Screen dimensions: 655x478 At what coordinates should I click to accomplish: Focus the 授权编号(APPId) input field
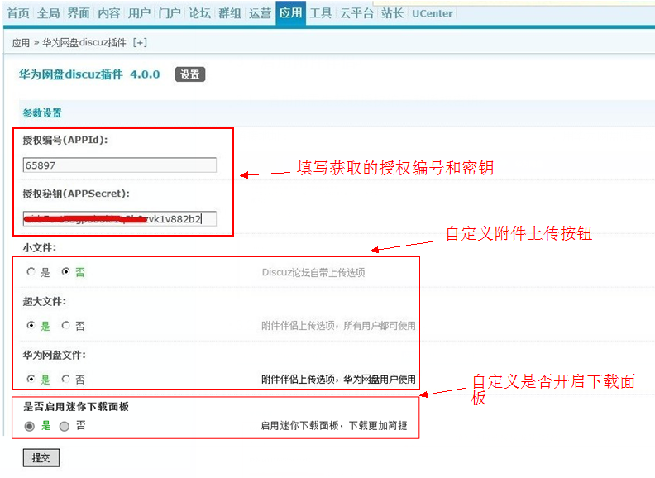coord(119,165)
